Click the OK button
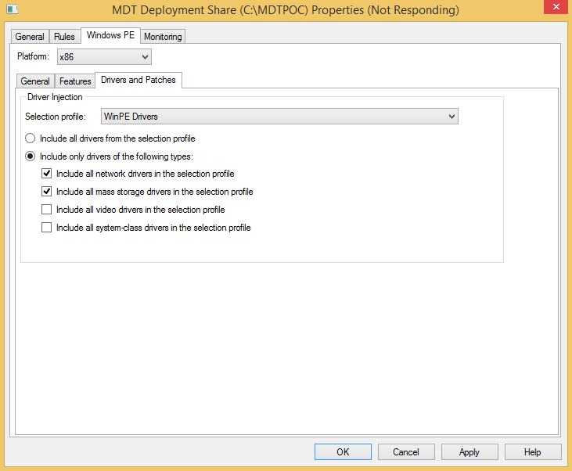 tap(343, 452)
